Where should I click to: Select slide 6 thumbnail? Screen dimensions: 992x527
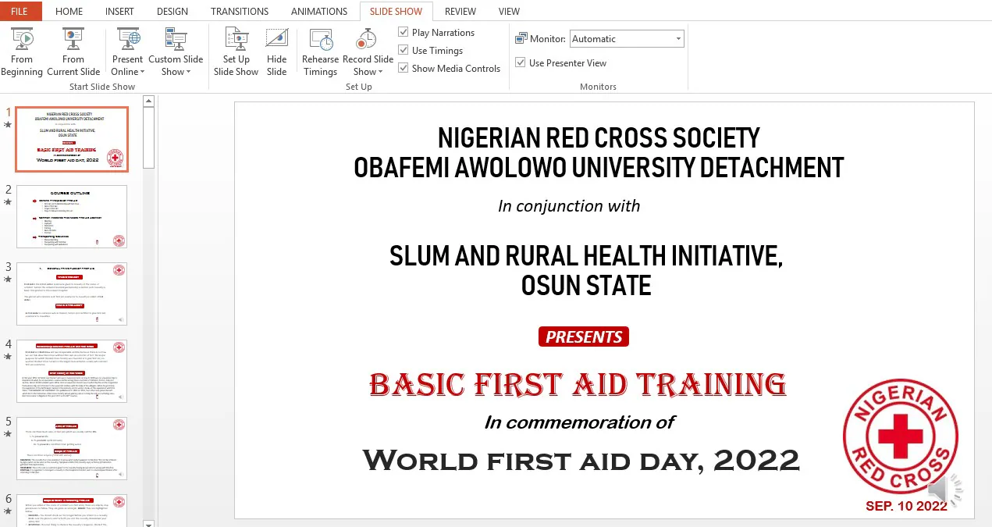coord(72,511)
